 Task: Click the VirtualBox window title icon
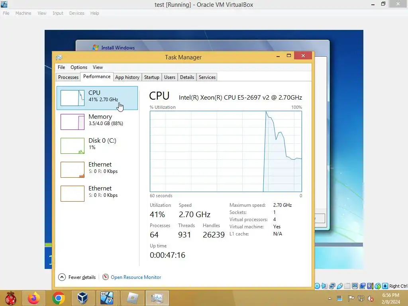pos(4,4)
